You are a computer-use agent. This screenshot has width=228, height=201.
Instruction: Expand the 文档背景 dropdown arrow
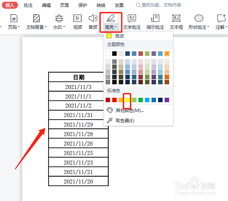(46, 27)
